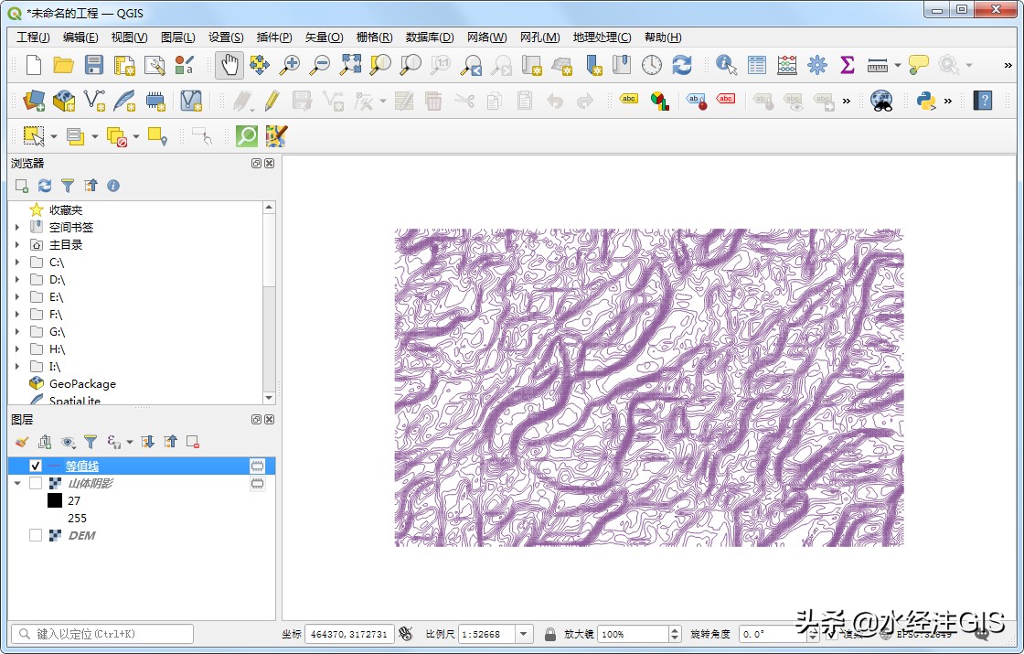Viewport: 1024px width, 654px height.
Task: Open the Field Calculator icon
Action: [x=787, y=65]
